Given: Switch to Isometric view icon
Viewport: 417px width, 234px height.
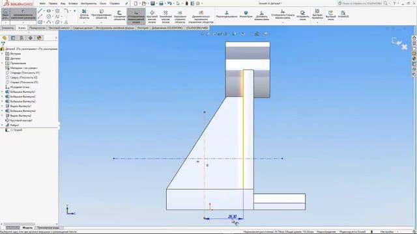Looking at the screenshot, I should 246,14.
